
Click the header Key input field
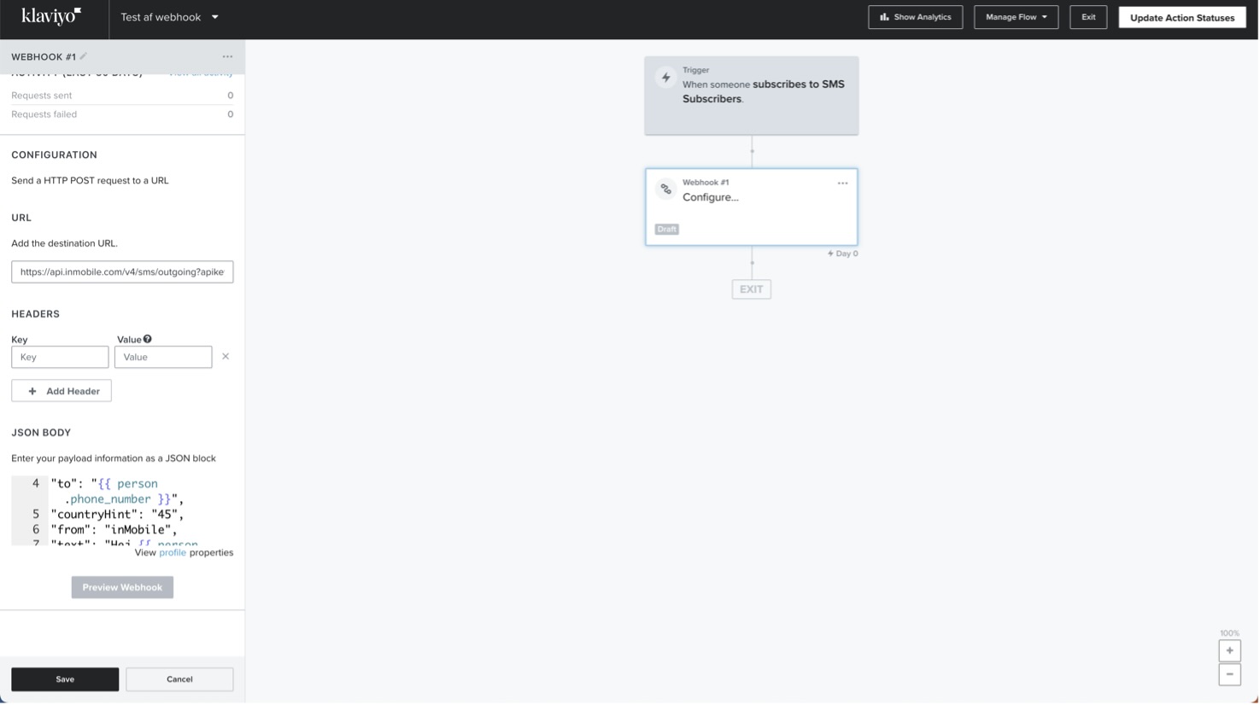pyautogui.click(x=60, y=358)
